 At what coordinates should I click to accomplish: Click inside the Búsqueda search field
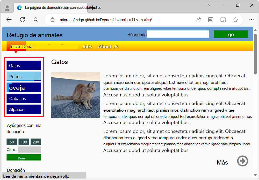coord(178,34)
